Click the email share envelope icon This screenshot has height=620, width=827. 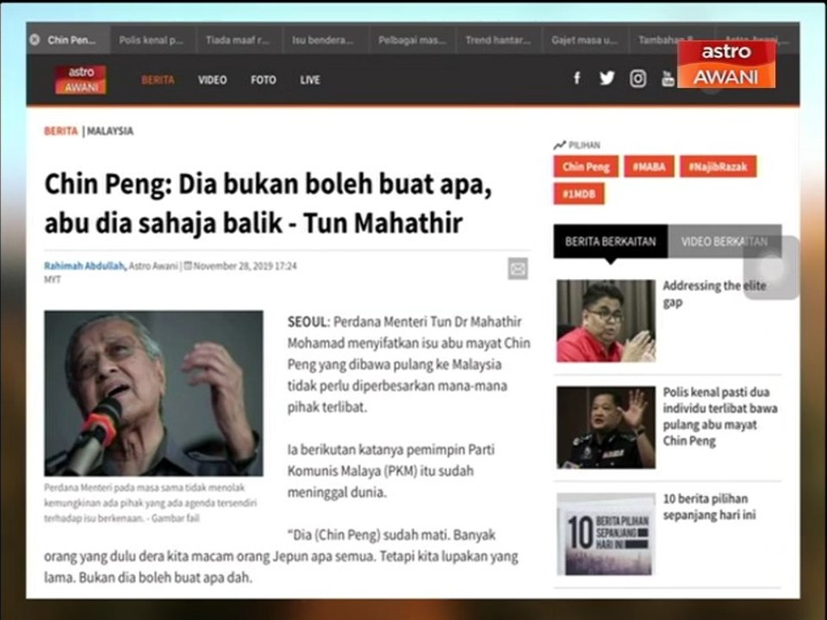pos(518,269)
